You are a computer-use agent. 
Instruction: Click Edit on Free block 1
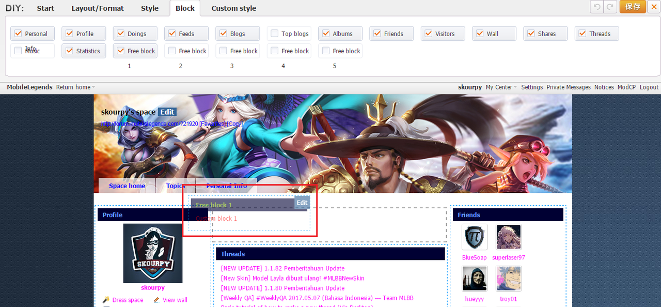(x=302, y=203)
